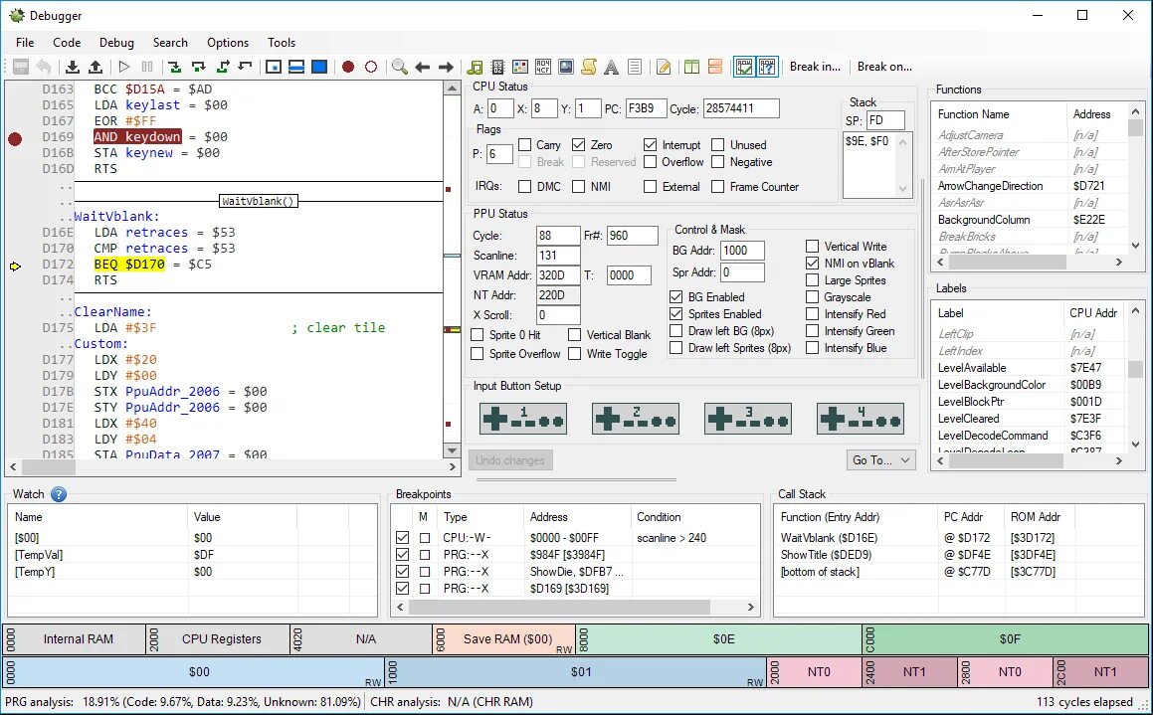Viewport: 1153px width, 715px height.
Task: Select the ShowTitle ($DED9) call stack row
Action: pos(957,555)
